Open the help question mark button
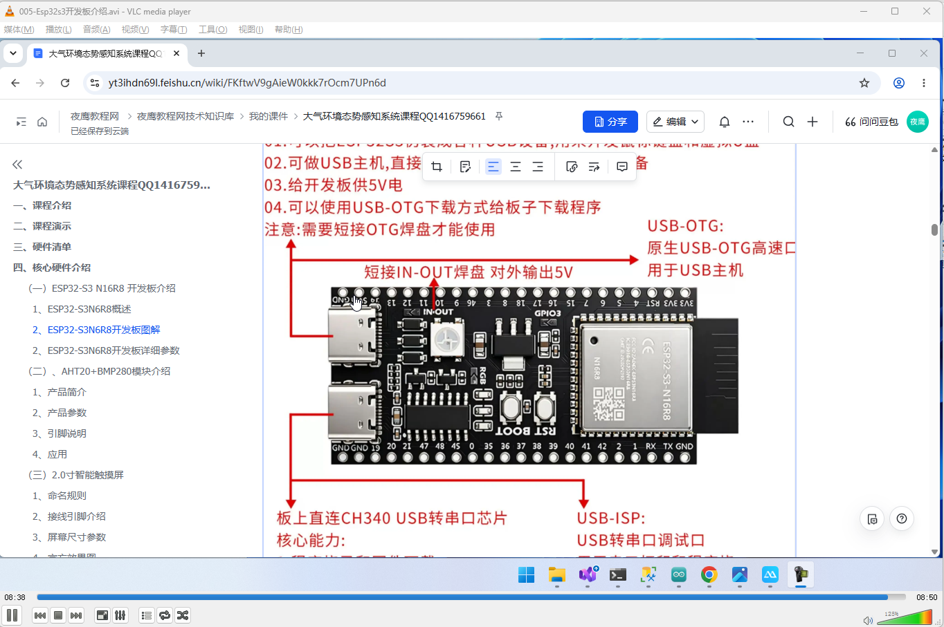944x627 pixels. point(902,518)
